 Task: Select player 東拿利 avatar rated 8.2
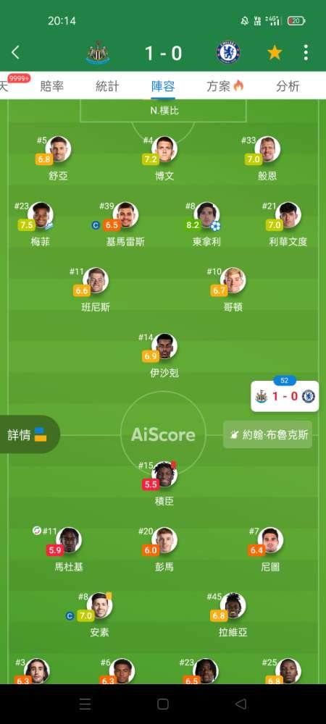tap(207, 215)
